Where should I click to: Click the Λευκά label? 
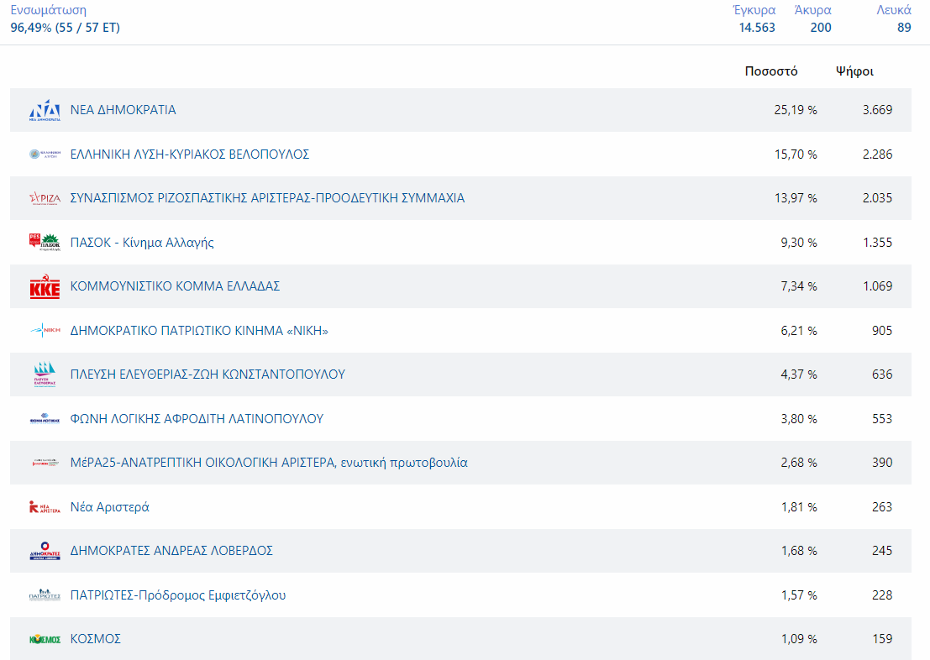[x=894, y=10]
